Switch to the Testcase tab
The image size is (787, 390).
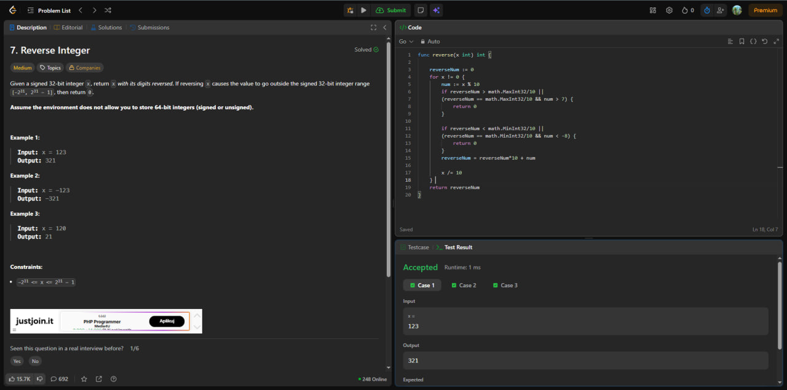click(414, 248)
